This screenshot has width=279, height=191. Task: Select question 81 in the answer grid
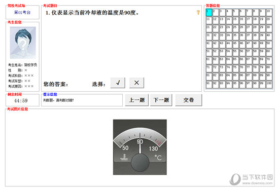(x=209, y=77)
